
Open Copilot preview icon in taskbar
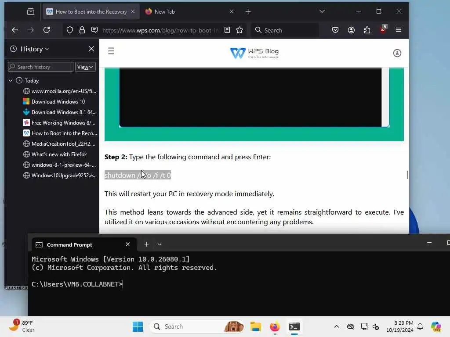436,326
